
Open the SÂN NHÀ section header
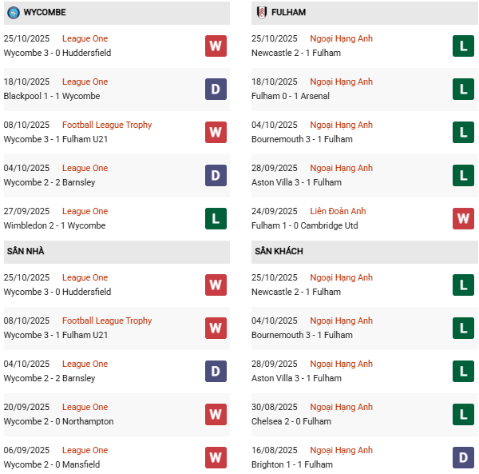click(26, 252)
